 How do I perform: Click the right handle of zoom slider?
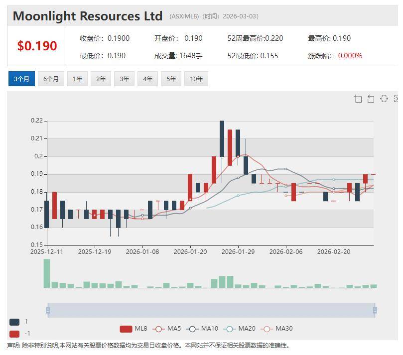click(x=375, y=310)
